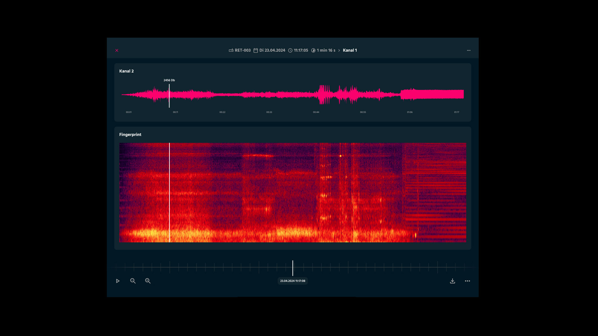The height and width of the screenshot is (336, 598).
Task: Close the recording viewer with the pink X
Action: click(x=117, y=50)
